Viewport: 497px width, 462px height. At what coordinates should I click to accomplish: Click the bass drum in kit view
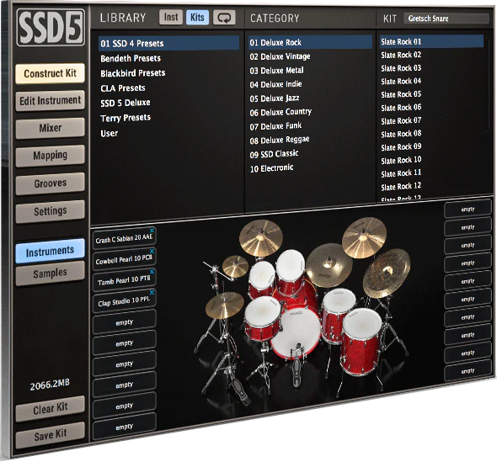click(x=296, y=334)
